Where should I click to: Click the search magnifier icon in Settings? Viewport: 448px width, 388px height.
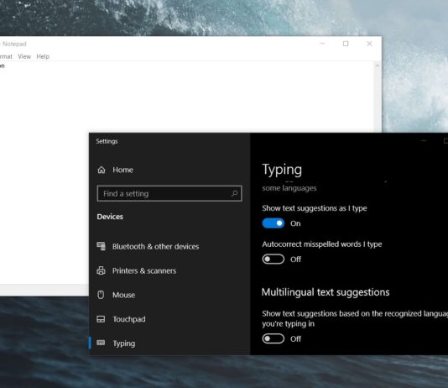tap(234, 193)
